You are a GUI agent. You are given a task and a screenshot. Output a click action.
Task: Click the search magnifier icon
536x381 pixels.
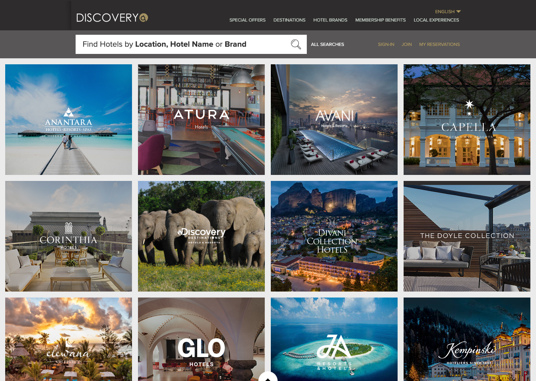click(x=296, y=44)
